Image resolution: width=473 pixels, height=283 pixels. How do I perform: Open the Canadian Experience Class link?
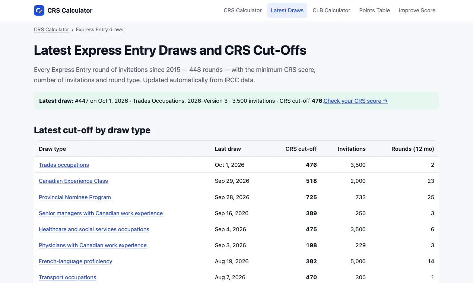(x=73, y=181)
